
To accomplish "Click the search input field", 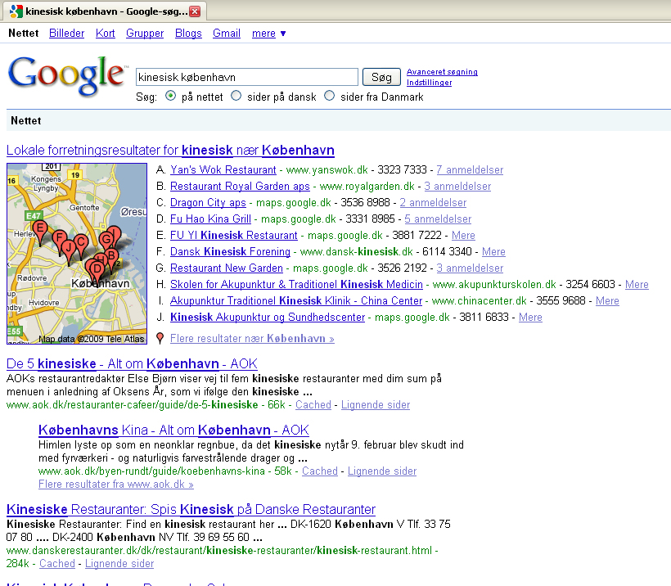I will pyautogui.click(x=247, y=77).
